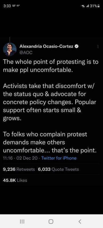Open the three-dot tweet options menu
This screenshot has height=228, width=103.
pos(98,46)
